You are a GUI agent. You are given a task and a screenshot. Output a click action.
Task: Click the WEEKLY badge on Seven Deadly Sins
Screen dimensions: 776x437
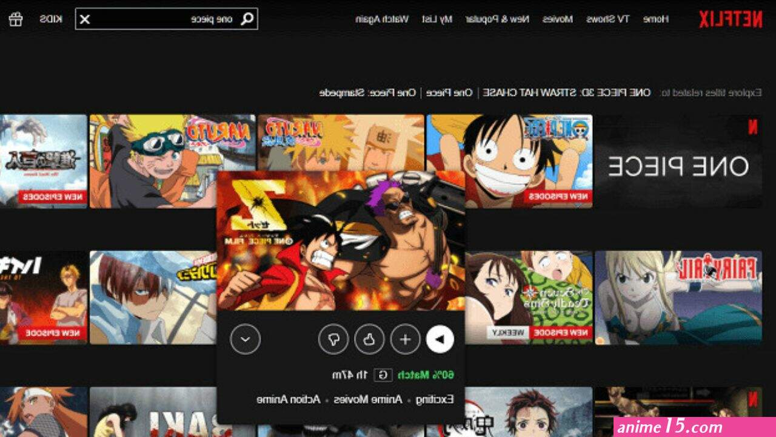pos(507,333)
